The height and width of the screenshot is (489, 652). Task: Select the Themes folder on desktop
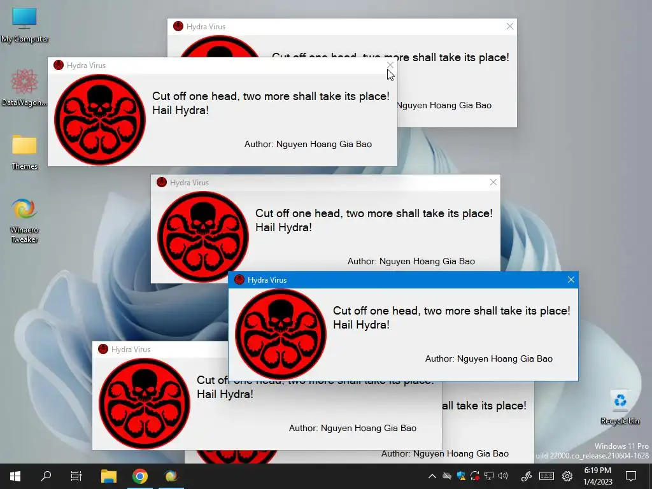point(24,152)
